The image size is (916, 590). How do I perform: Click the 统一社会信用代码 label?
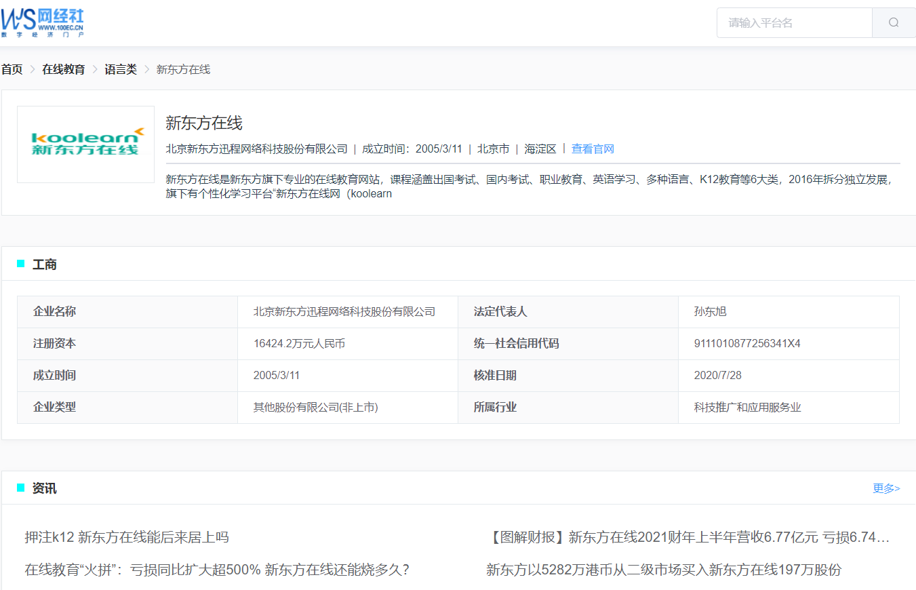tap(517, 344)
